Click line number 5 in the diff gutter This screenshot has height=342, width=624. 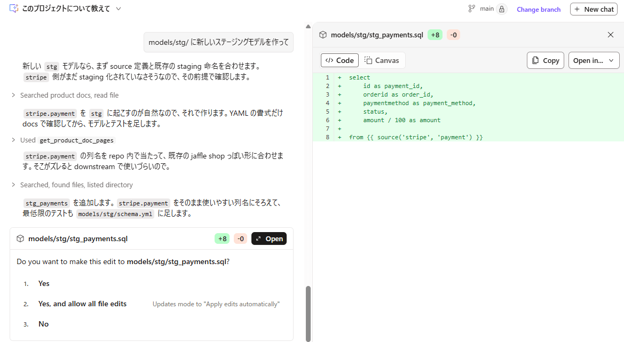coord(328,112)
